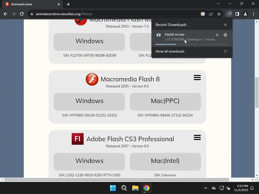Cancel the Flash8-en.exe download
Viewport: 259px width, 194px height.
[x=225, y=35]
